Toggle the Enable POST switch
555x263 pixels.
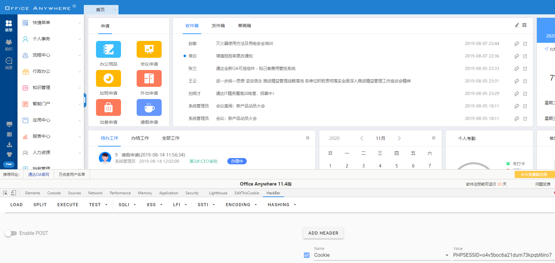[11, 233]
